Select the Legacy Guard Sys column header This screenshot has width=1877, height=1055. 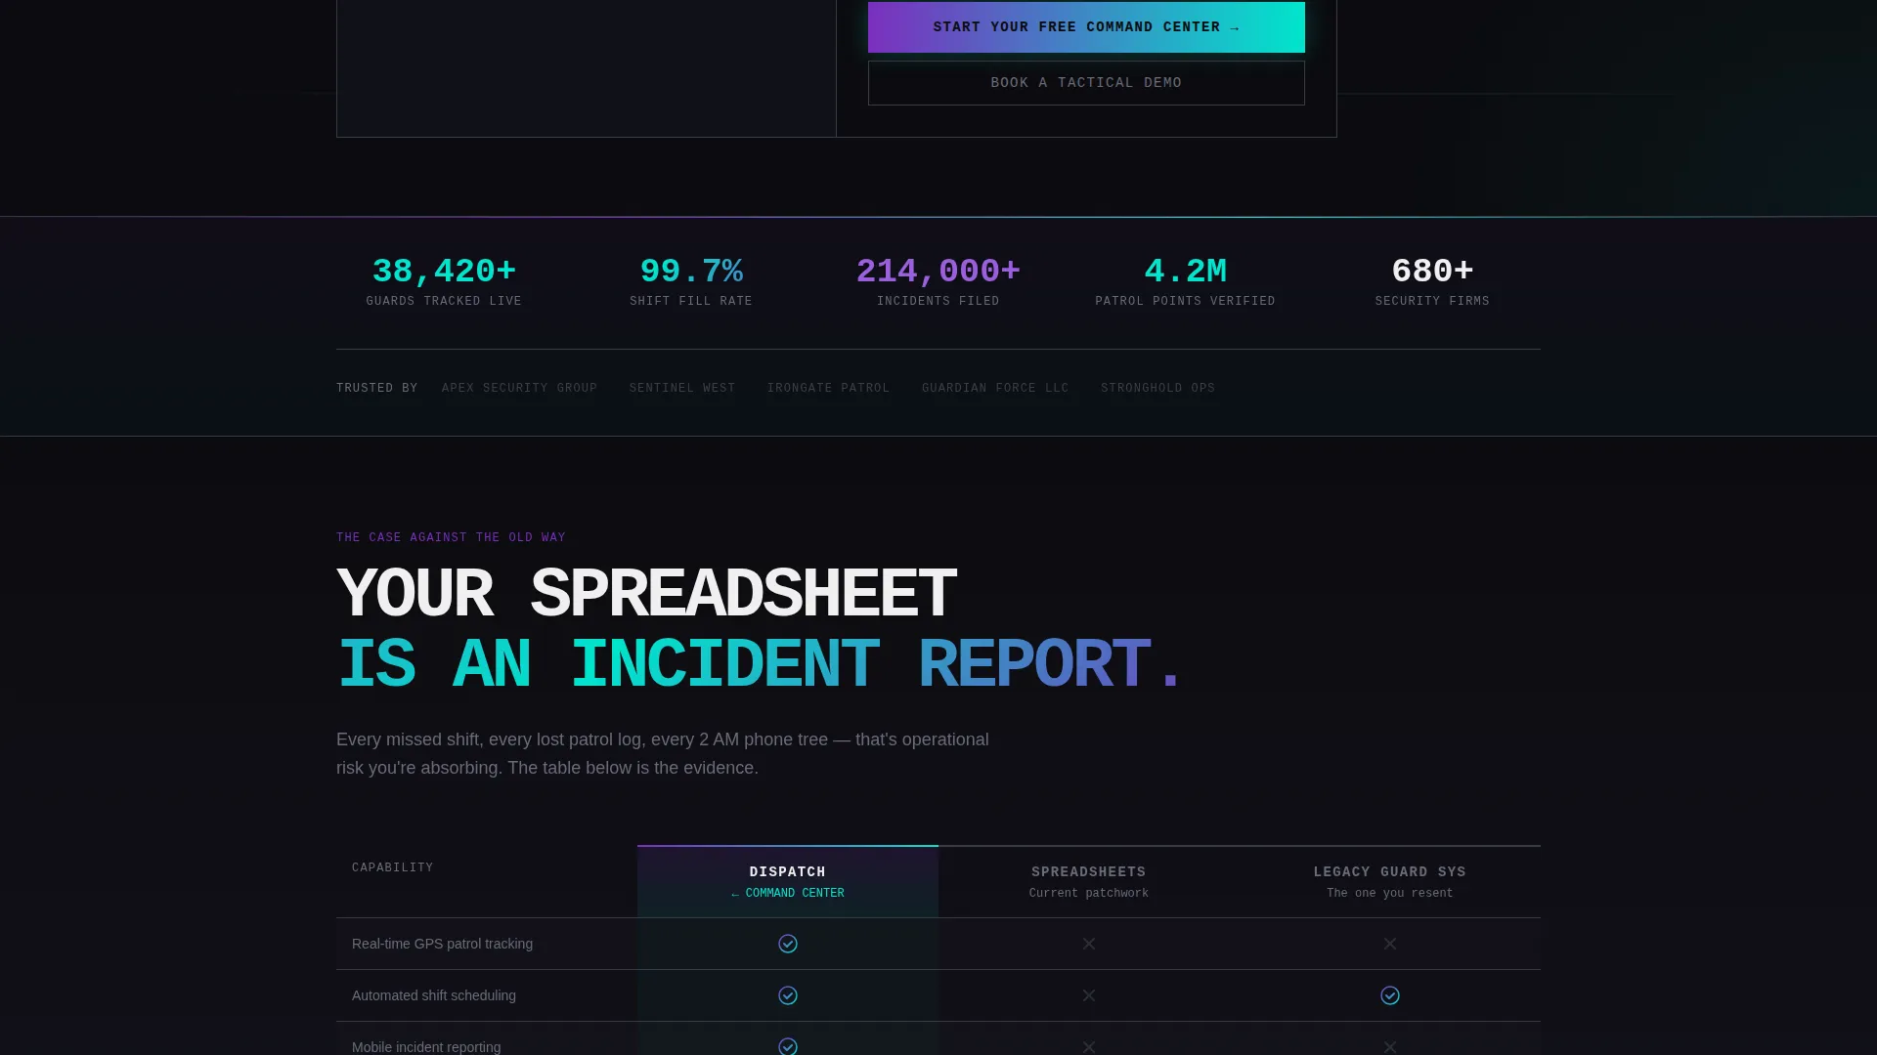[x=1390, y=881]
